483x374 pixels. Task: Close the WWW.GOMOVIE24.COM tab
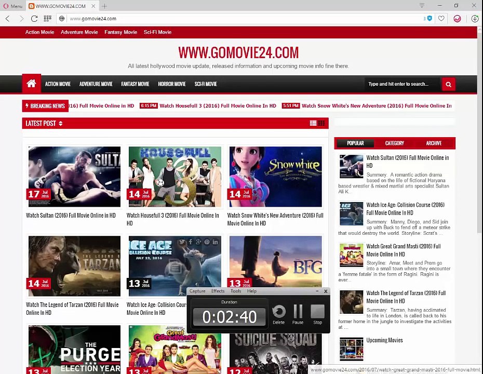[x=93, y=6]
